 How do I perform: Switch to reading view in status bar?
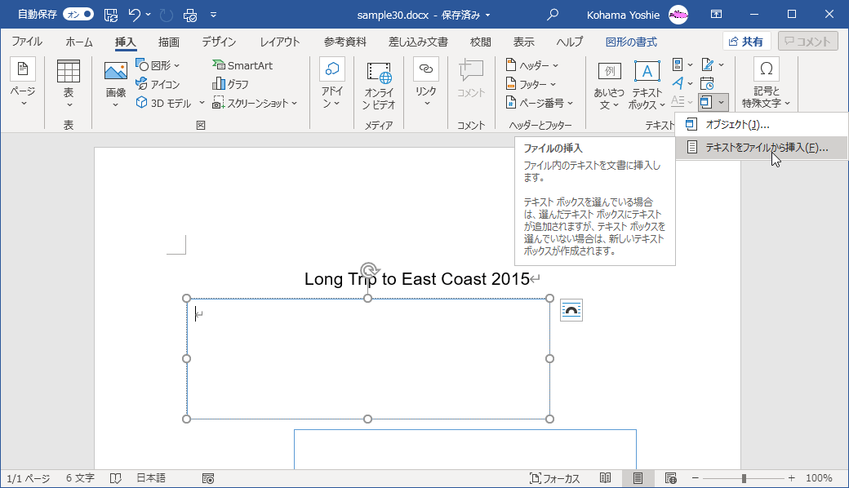[x=606, y=477]
